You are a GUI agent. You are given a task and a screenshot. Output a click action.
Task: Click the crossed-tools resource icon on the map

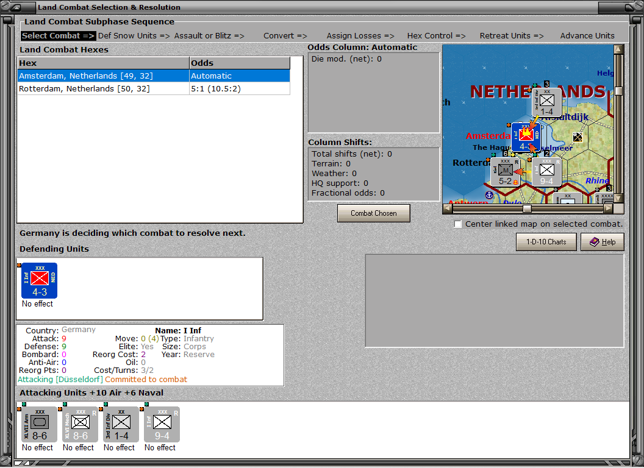(578, 137)
